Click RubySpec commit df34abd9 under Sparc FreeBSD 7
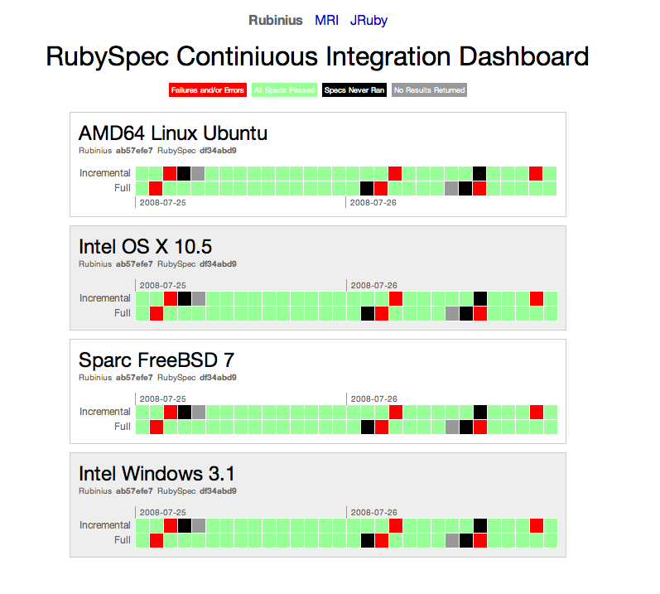 [218, 378]
